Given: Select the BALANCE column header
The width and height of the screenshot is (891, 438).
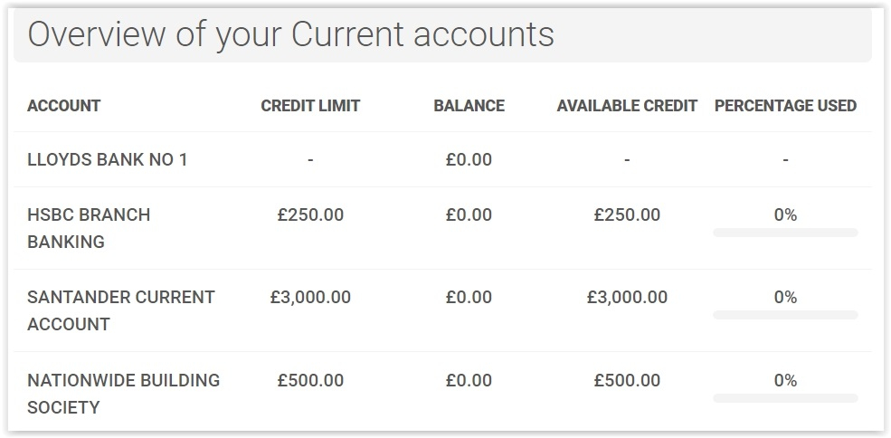Looking at the screenshot, I should click(x=469, y=106).
